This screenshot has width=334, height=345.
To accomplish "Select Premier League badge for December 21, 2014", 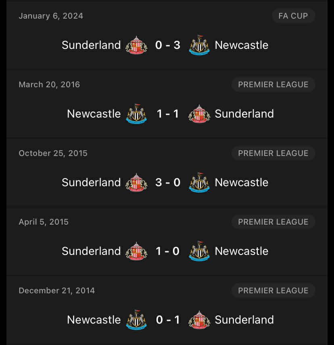I will coord(273,291).
